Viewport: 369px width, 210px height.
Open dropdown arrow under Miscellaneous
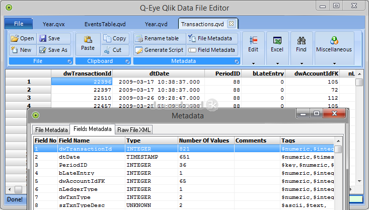tap(334, 63)
